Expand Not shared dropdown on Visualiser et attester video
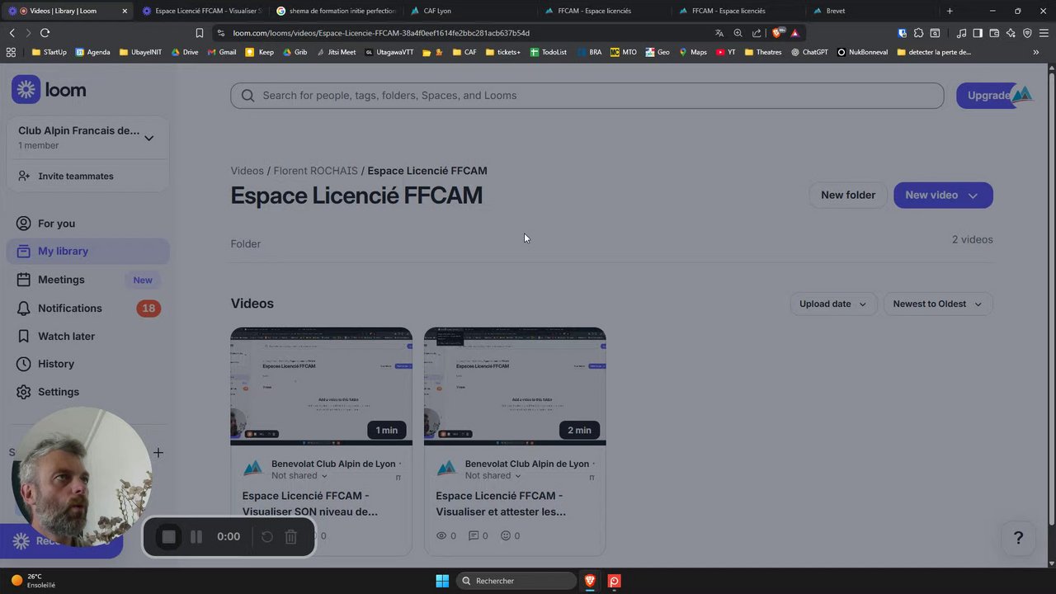1056x594 pixels. pos(493,476)
